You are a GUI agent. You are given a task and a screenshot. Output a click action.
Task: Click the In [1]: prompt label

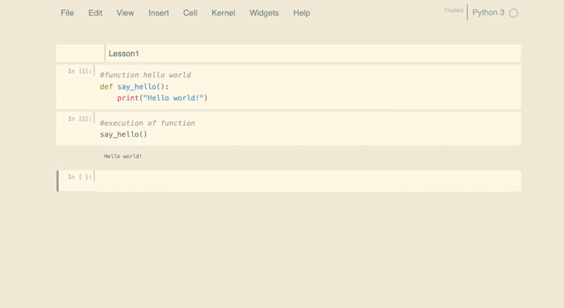click(80, 71)
